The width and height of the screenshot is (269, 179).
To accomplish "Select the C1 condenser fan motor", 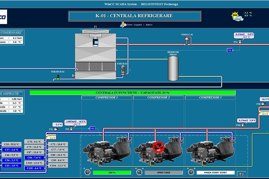I will coord(95,41).
